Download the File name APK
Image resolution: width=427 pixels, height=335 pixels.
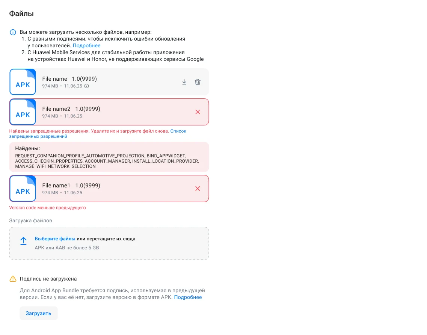pos(184,82)
